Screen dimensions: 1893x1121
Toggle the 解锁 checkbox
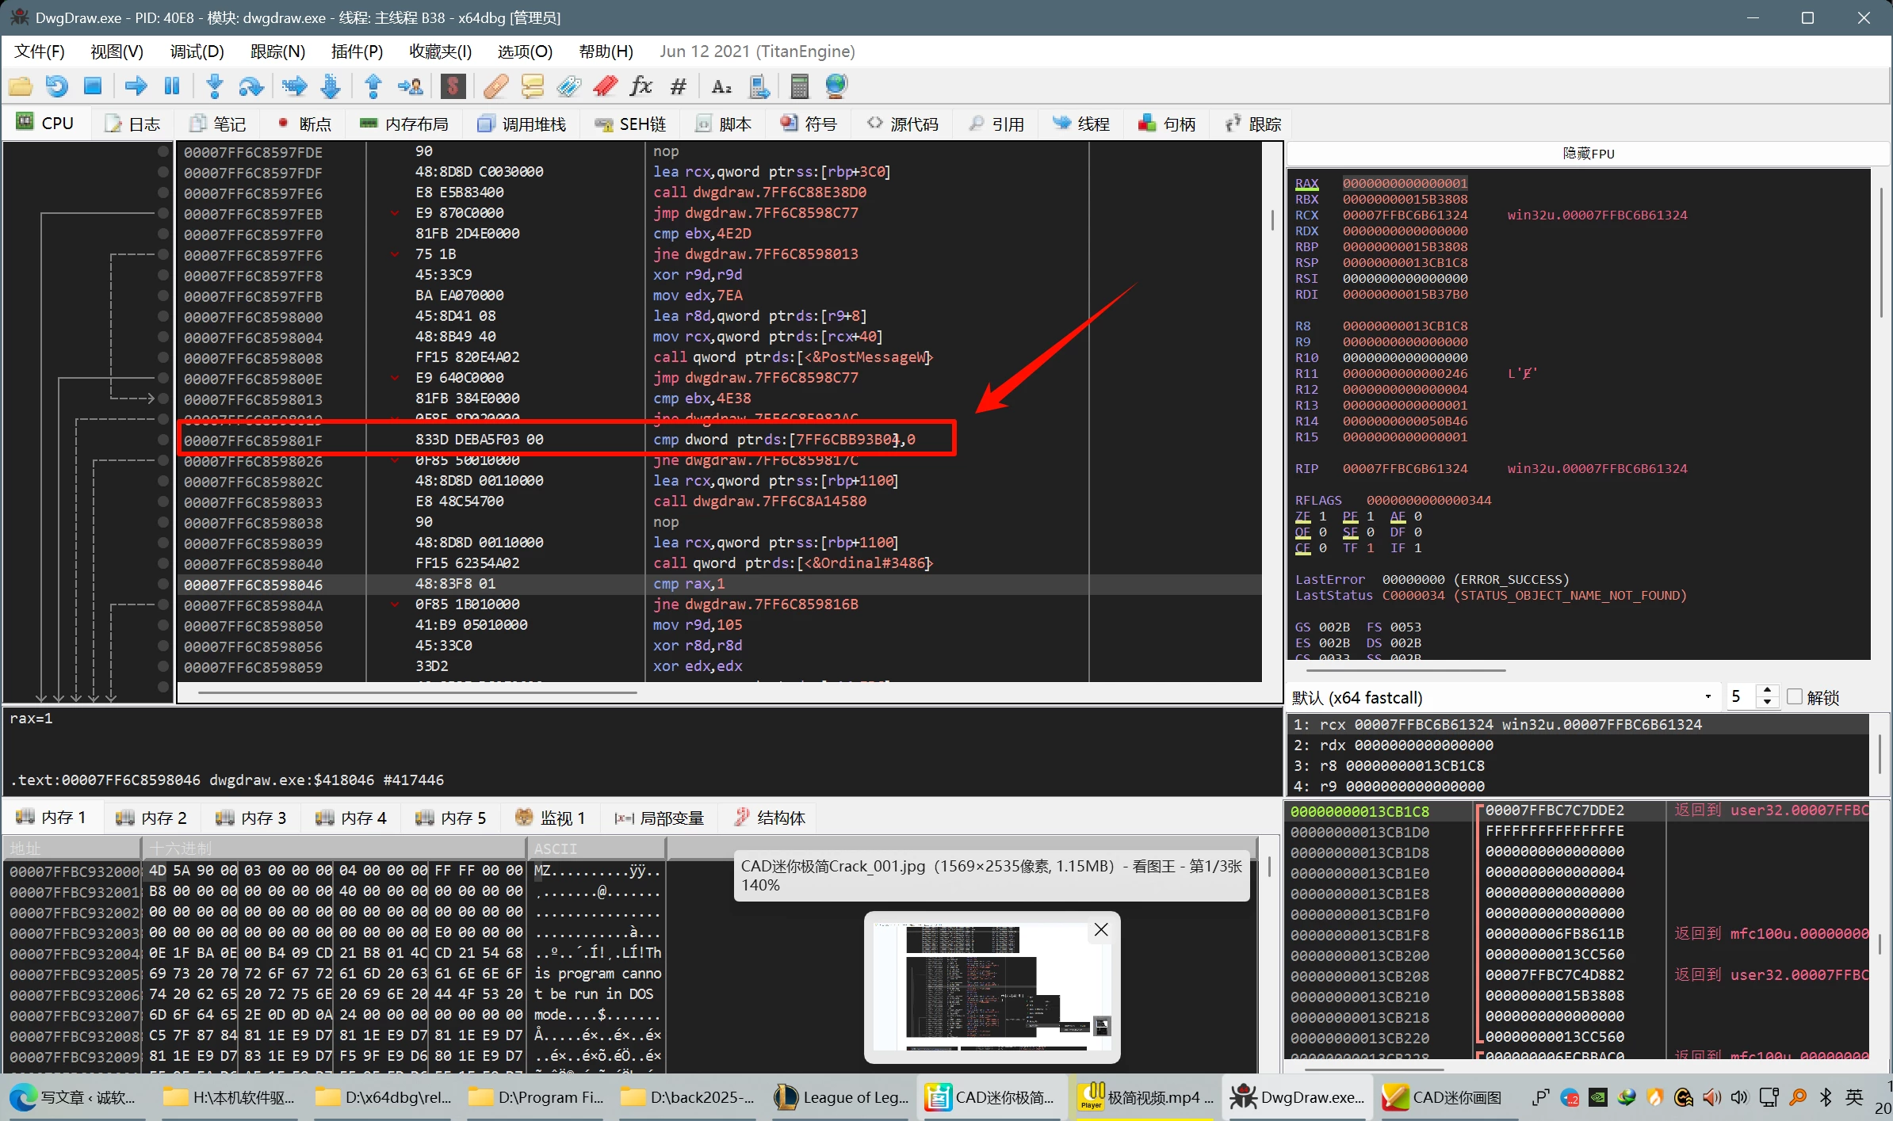1795,697
